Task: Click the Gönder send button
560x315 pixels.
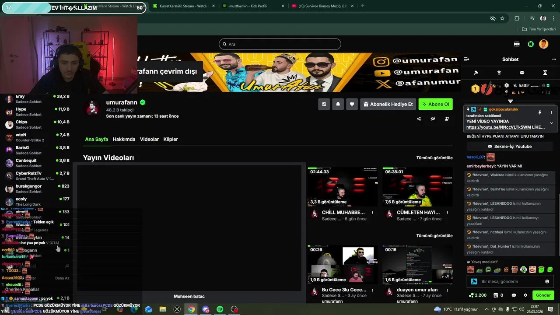Action: (x=543, y=295)
